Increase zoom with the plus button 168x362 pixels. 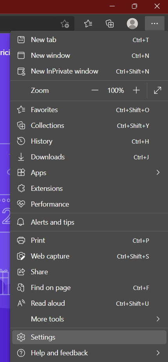(x=136, y=90)
